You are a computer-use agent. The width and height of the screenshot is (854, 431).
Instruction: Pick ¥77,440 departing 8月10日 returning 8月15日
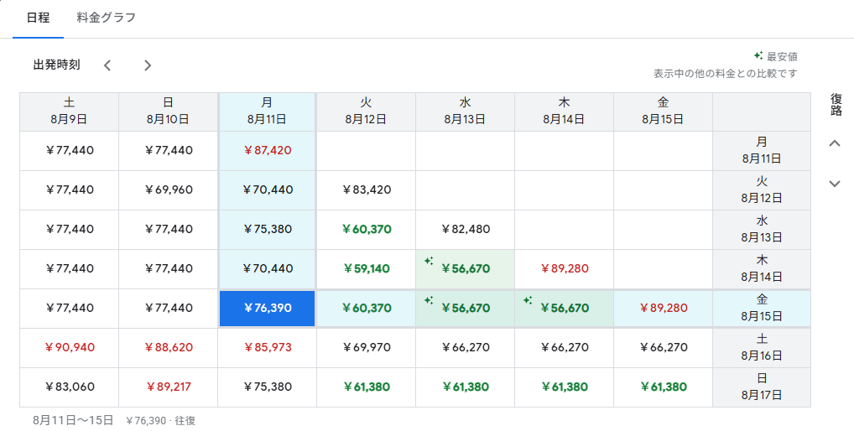[169, 308]
